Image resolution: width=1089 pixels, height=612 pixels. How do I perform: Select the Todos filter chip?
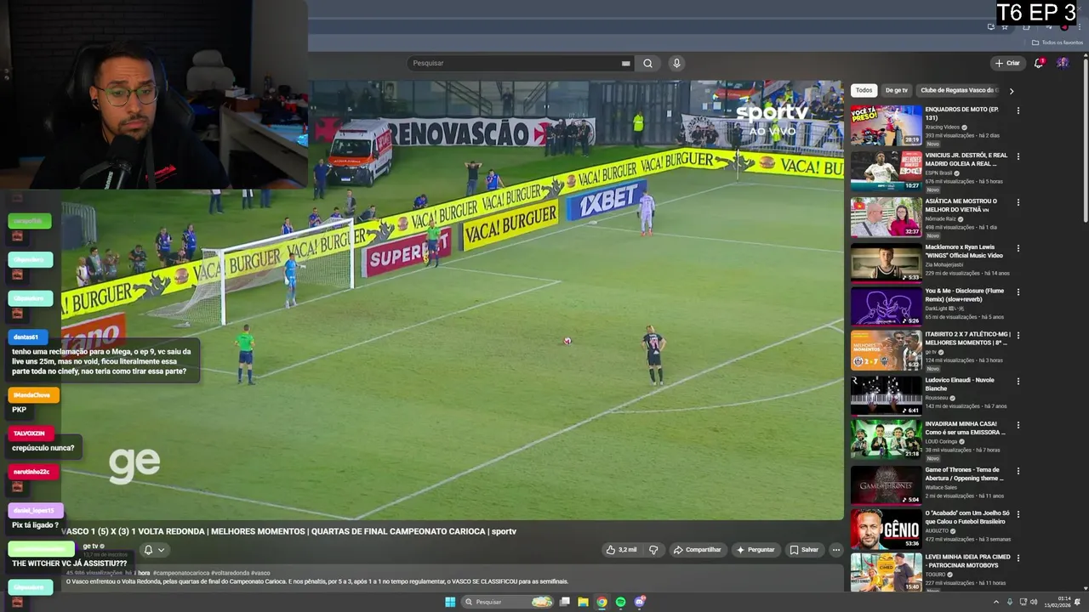point(864,90)
